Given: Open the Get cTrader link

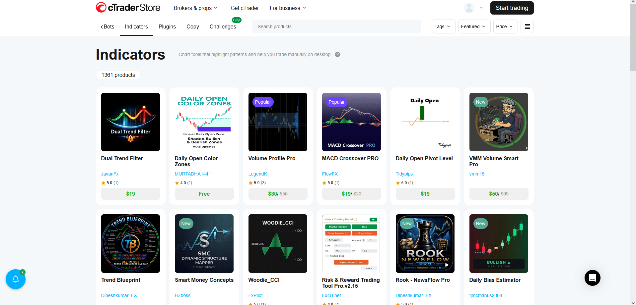Looking at the screenshot, I should (245, 8).
